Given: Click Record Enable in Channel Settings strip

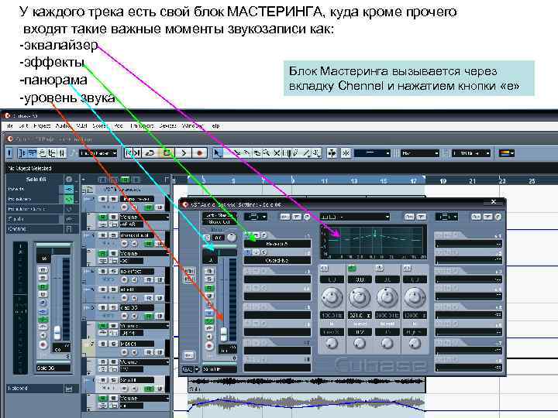Looking at the screenshot, I should [209, 345].
